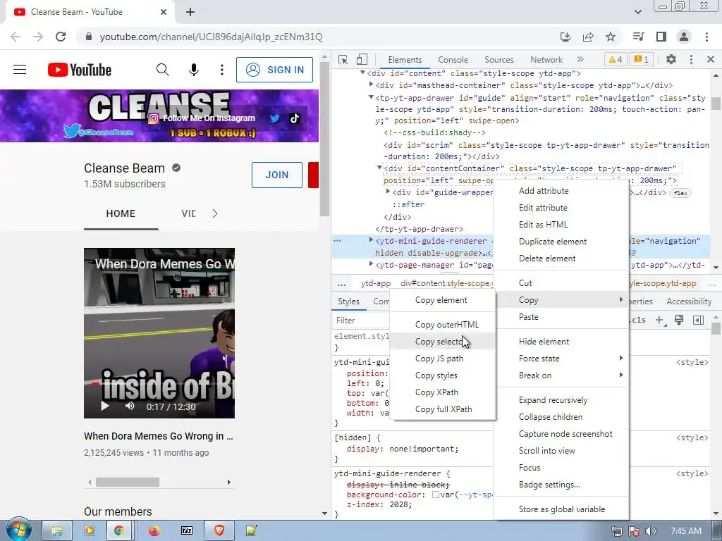
Task: Switch to the Sources tab
Action: [498, 60]
